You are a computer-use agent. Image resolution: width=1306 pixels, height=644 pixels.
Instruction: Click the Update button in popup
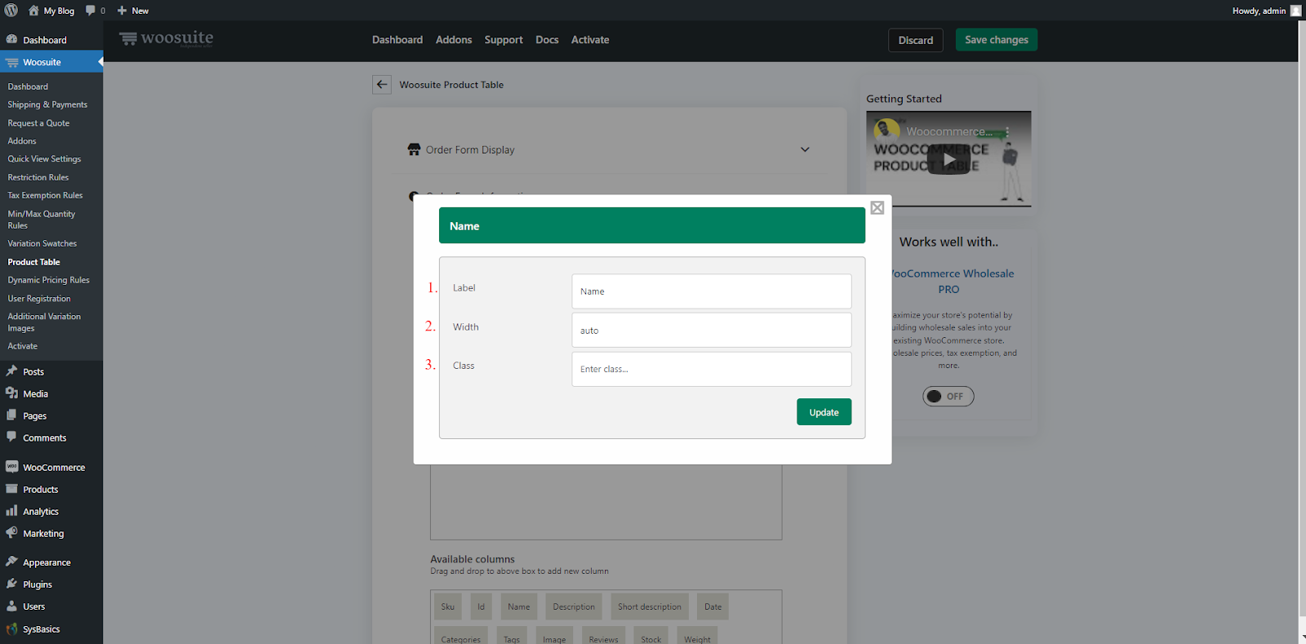tap(824, 412)
